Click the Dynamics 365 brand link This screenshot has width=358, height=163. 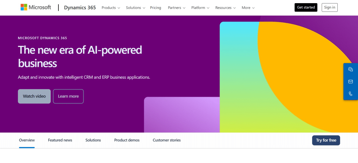click(80, 8)
